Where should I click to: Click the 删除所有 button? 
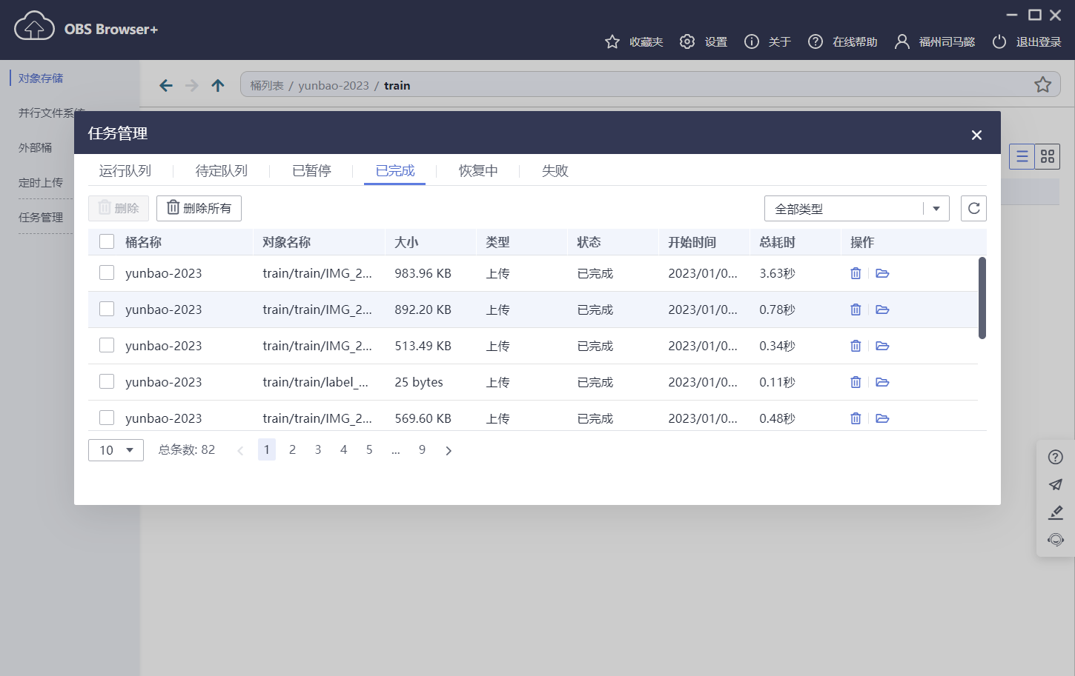(199, 208)
